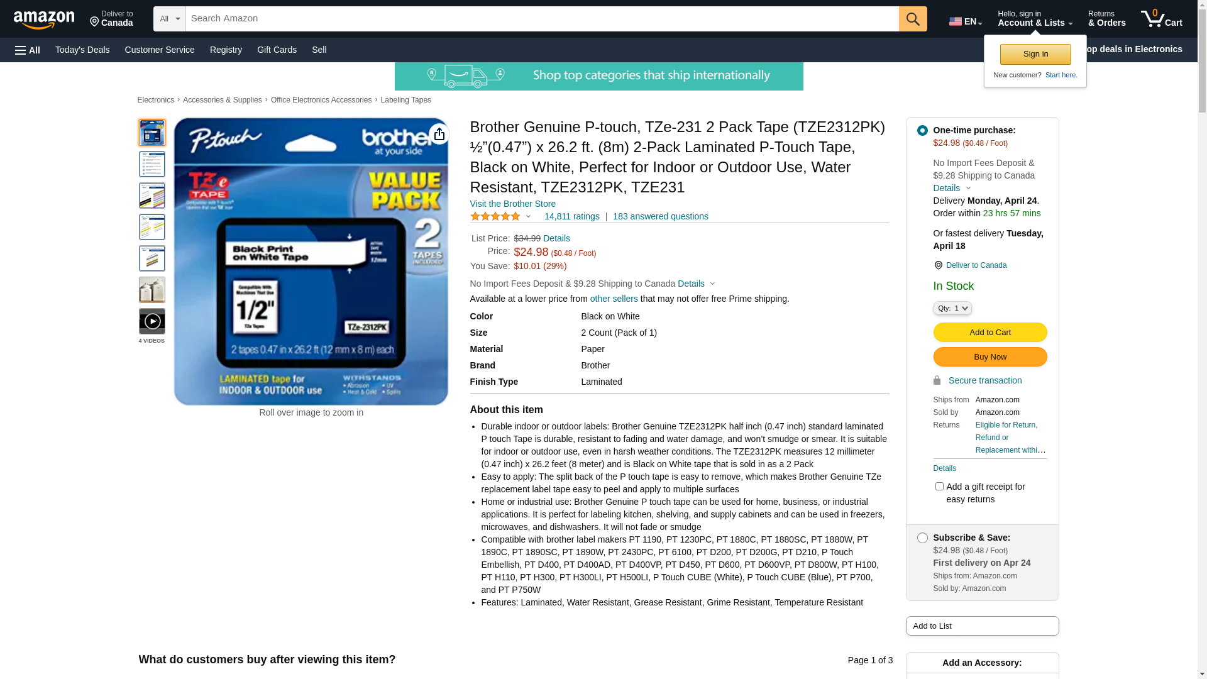This screenshot has height=679, width=1207.
Task: Click the five-star rating icon
Action: tap(495, 216)
